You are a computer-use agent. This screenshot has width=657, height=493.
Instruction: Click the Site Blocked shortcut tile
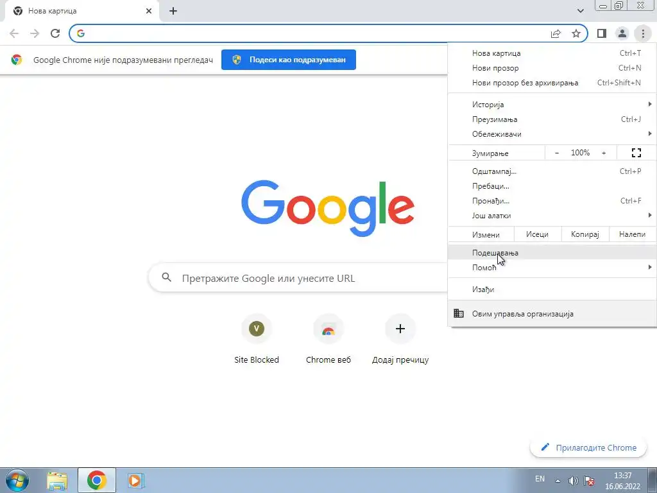[x=257, y=339]
